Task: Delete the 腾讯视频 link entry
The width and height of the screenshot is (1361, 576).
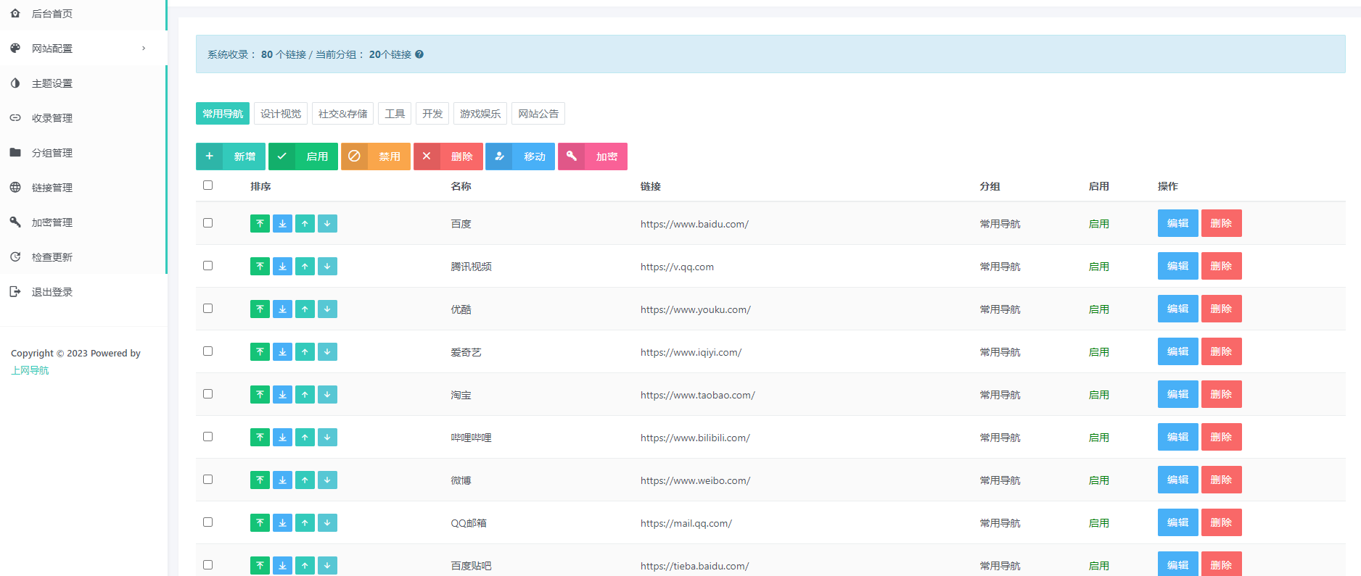Action: pos(1222,266)
